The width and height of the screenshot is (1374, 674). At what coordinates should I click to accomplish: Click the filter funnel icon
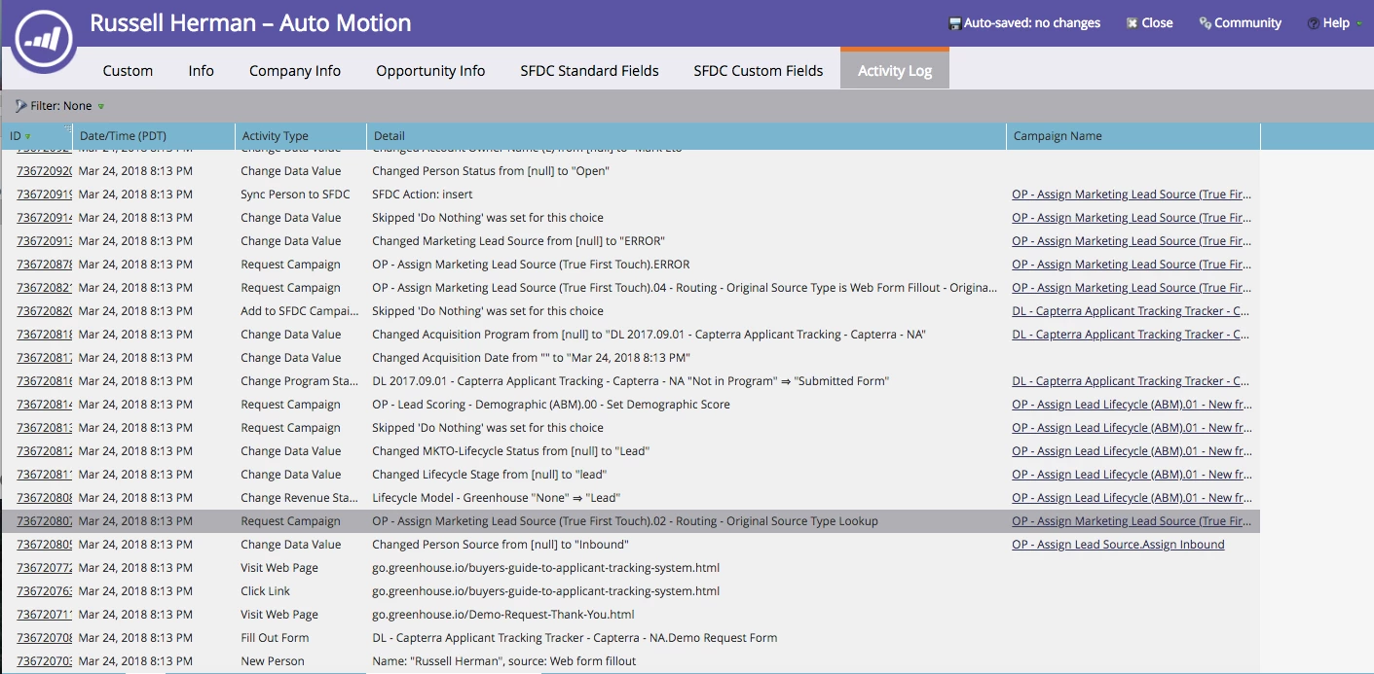[x=20, y=106]
